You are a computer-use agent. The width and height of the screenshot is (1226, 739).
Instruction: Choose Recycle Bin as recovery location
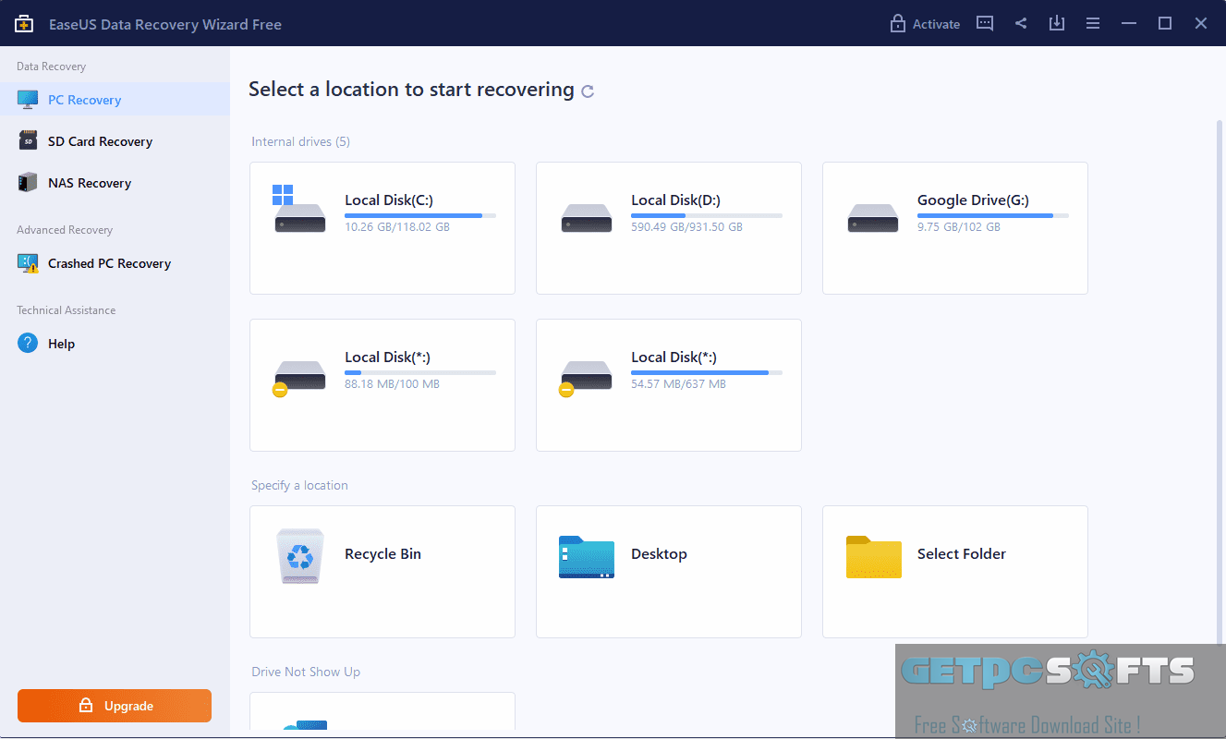pyautogui.click(x=382, y=572)
